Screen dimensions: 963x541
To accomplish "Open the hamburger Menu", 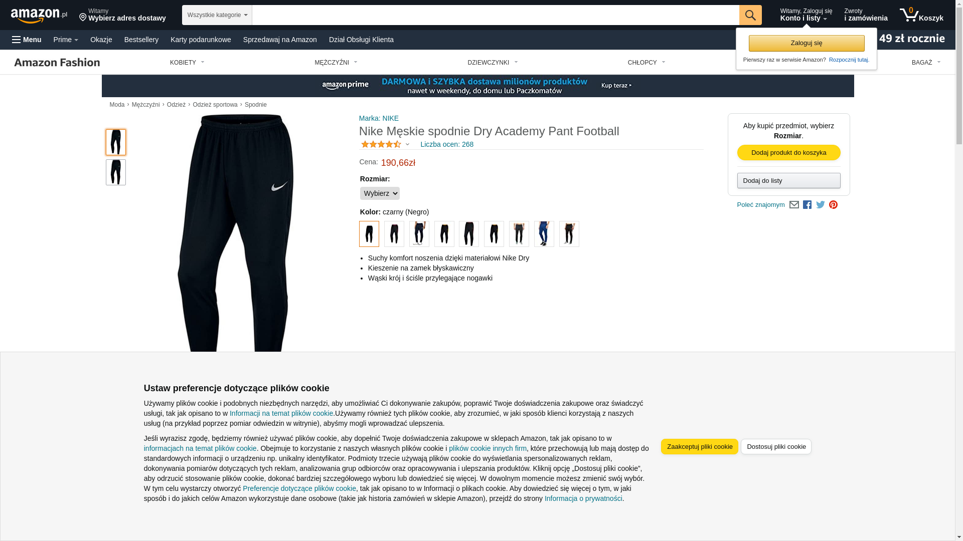I will tap(27, 40).
